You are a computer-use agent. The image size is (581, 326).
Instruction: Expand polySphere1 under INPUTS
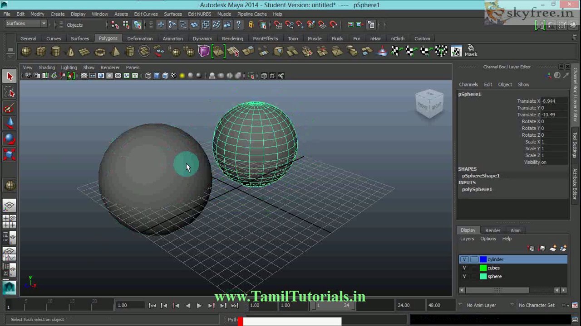[x=477, y=189]
